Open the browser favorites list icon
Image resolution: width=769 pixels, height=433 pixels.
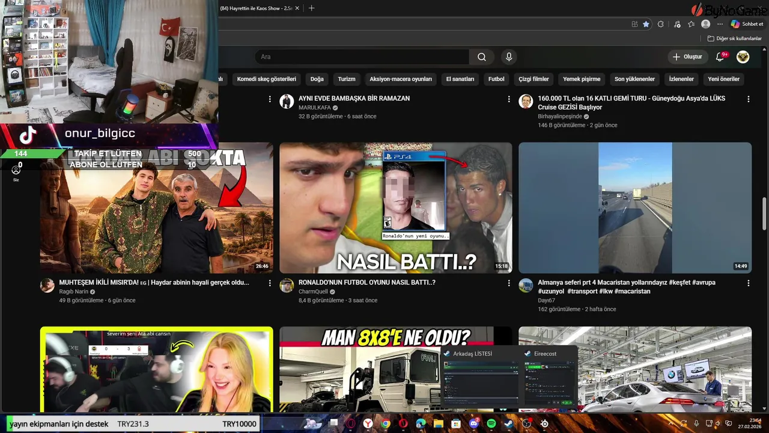pos(691,24)
